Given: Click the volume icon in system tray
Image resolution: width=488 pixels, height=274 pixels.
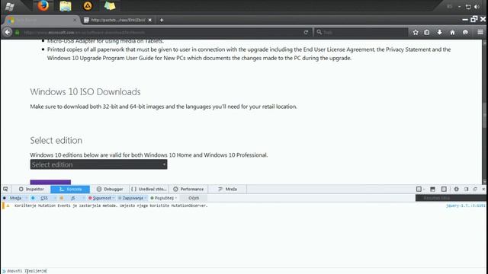Looking at the screenshot, I should pyautogui.click(x=477, y=7).
